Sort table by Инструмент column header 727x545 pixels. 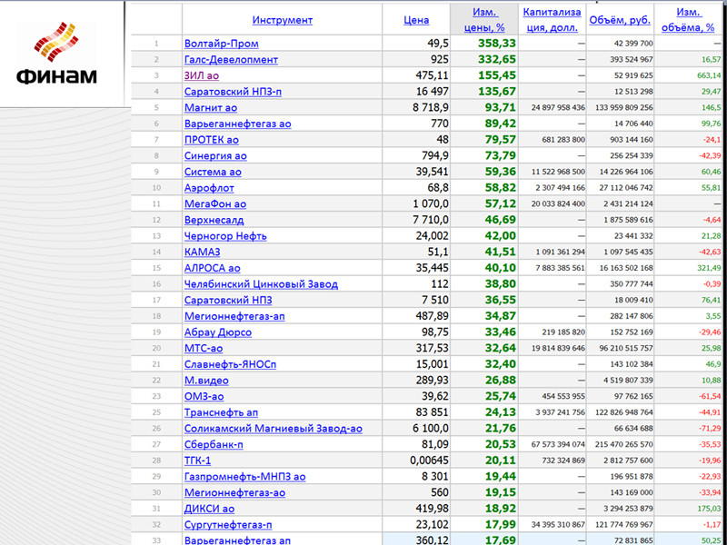(x=282, y=20)
